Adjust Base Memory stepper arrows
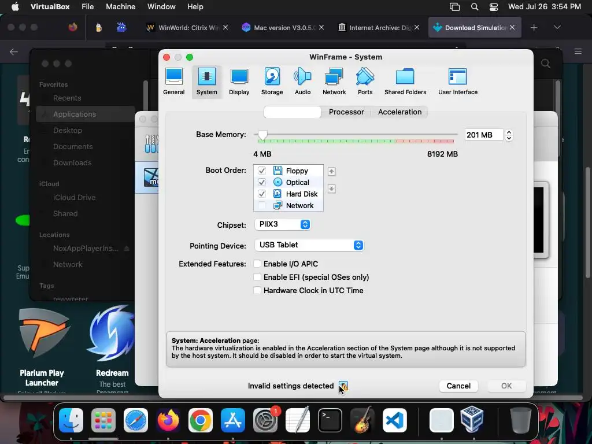This screenshot has width=592, height=444. [x=509, y=135]
